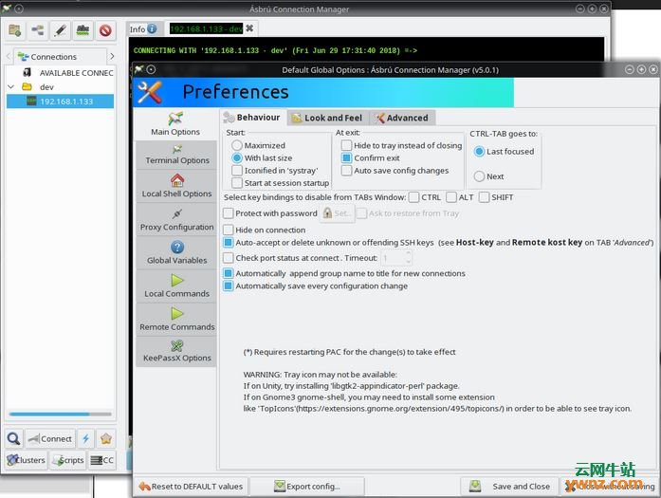This screenshot has height=498, width=661.
Task: Collapse the dev group in Connections tree
Action: tap(11, 87)
